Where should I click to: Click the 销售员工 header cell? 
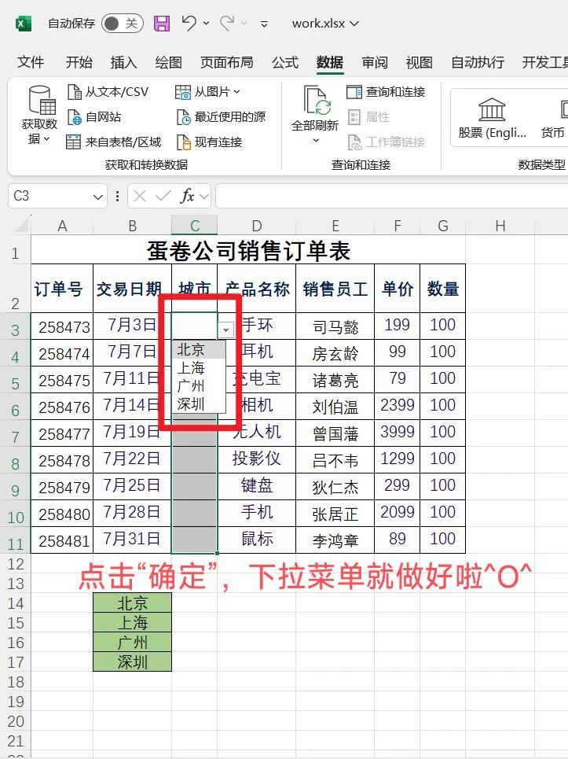(x=335, y=289)
